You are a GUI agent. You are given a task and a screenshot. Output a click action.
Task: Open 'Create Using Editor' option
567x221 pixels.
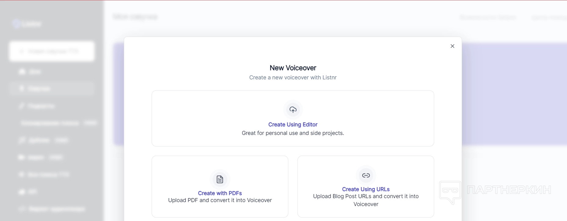tap(293, 125)
